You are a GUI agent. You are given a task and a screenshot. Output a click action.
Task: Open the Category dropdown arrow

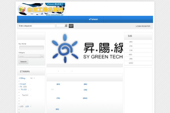pyautogui.click(x=42, y=56)
